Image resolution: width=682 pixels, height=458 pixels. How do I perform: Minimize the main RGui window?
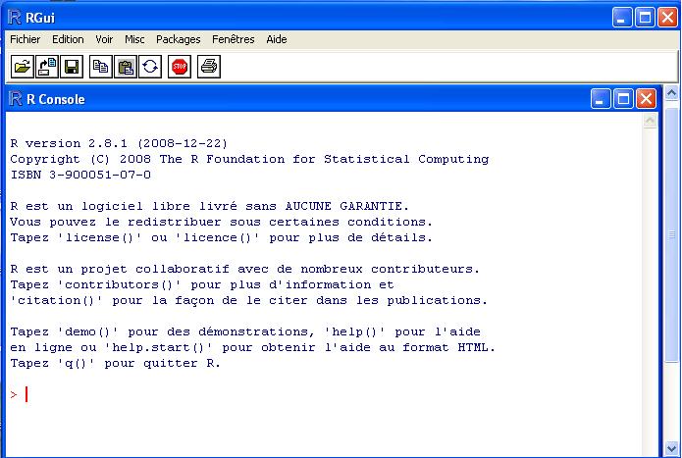(x=622, y=18)
